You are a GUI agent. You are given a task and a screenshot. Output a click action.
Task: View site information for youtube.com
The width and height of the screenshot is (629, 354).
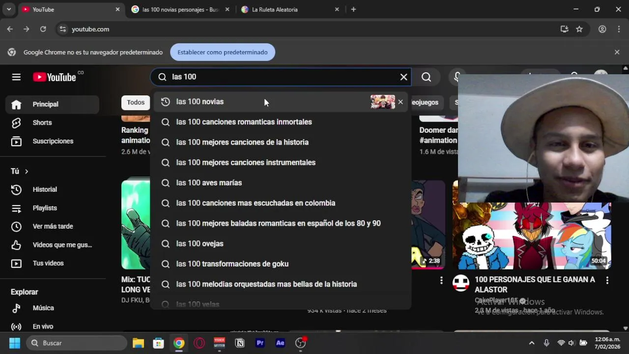[x=62, y=29]
